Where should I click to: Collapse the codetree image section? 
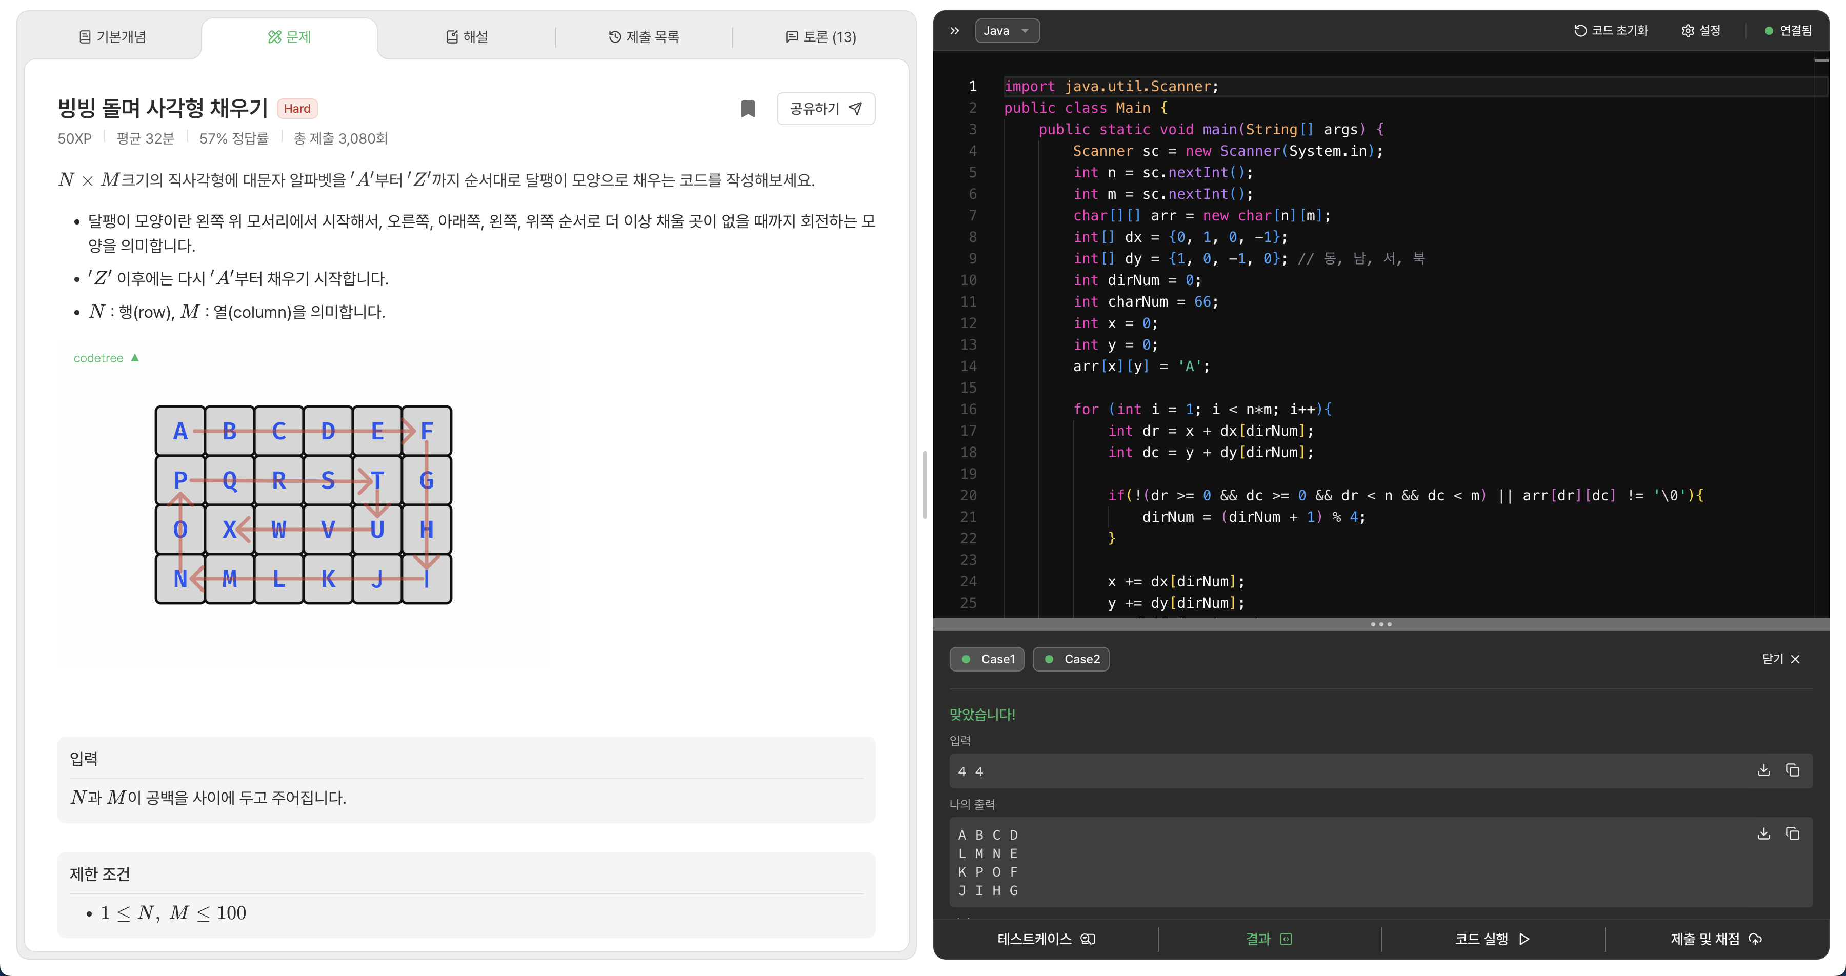(106, 358)
